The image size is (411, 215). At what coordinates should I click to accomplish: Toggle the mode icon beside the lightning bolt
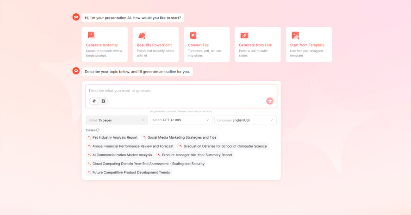coord(103,101)
